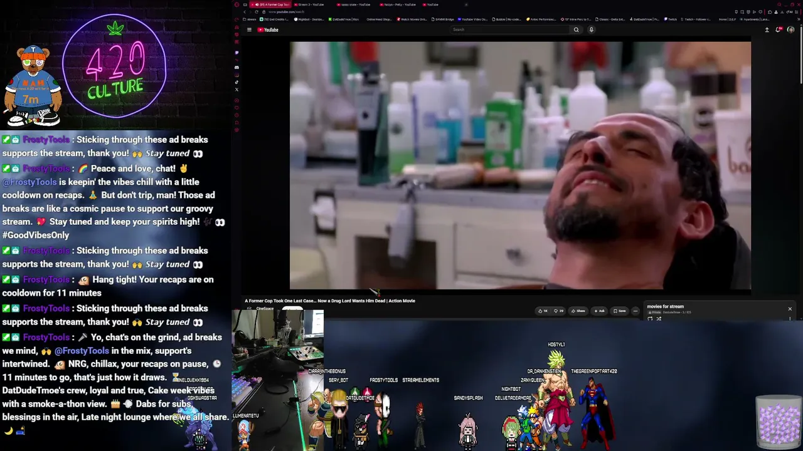The width and height of the screenshot is (803, 451).
Task: Open the YouTube create upload icon
Action: [x=767, y=29]
